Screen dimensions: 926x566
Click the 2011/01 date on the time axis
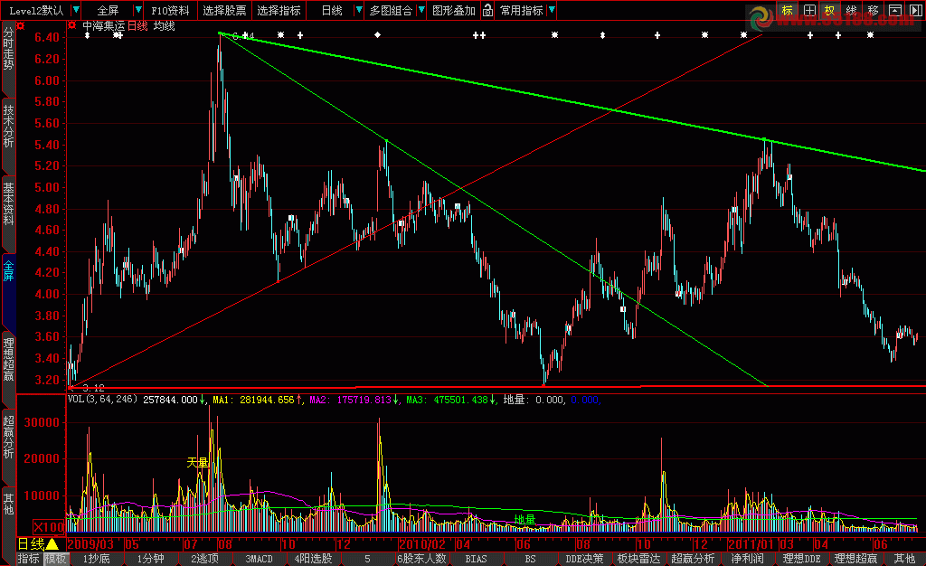752,544
